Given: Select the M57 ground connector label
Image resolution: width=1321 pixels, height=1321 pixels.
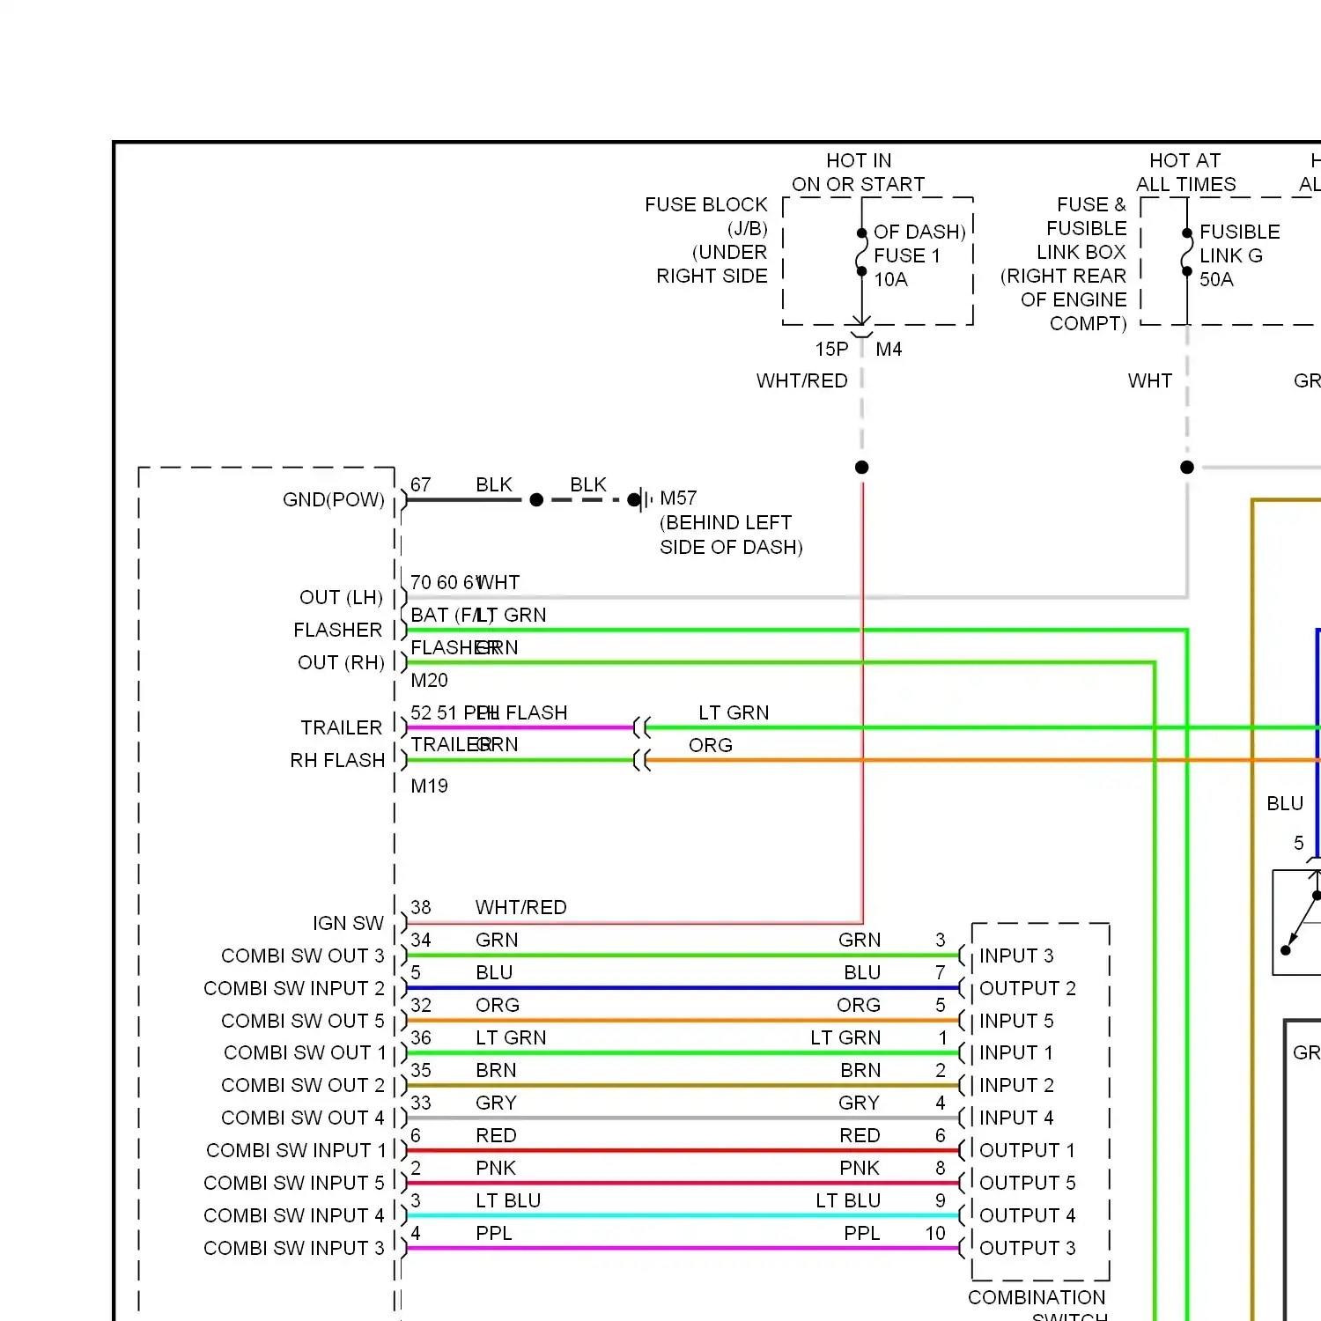Looking at the screenshot, I should click(678, 498).
